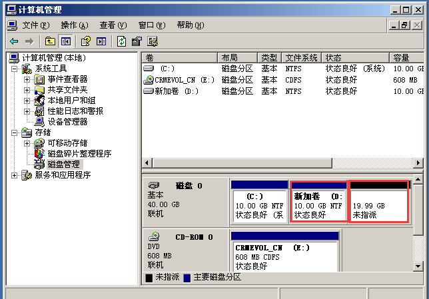The width and height of the screenshot is (429, 299).
Task: Select the CRMEVOL_CN (E:) partition block
Action: click(285, 252)
